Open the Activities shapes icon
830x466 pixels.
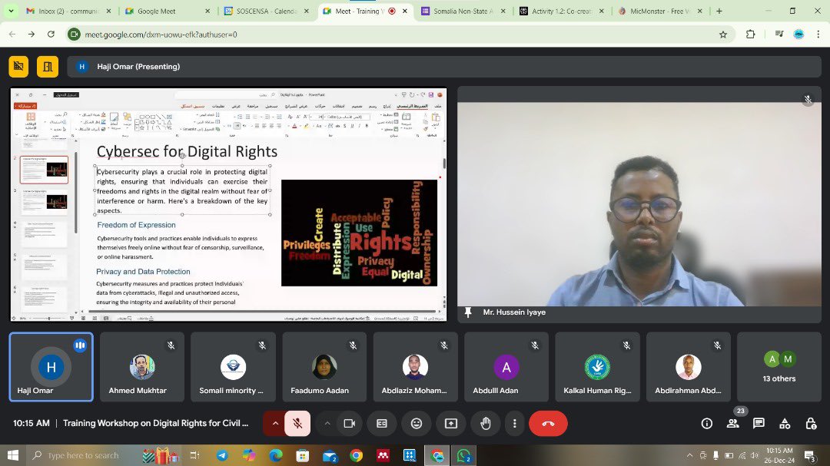pos(785,423)
